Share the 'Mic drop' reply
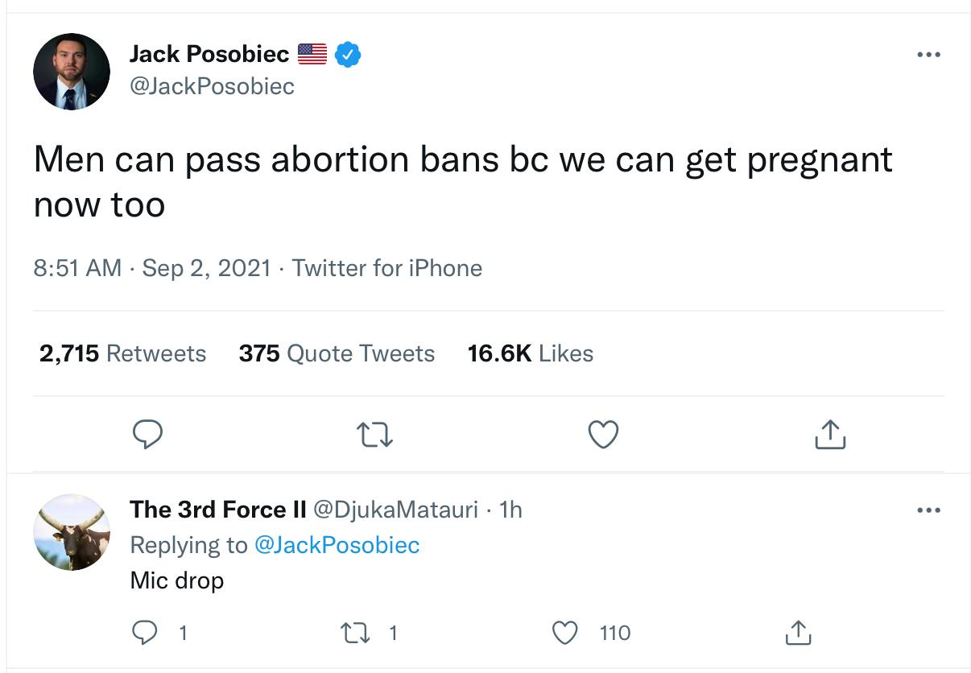This screenshot has width=971, height=673. tap(796, 634)
